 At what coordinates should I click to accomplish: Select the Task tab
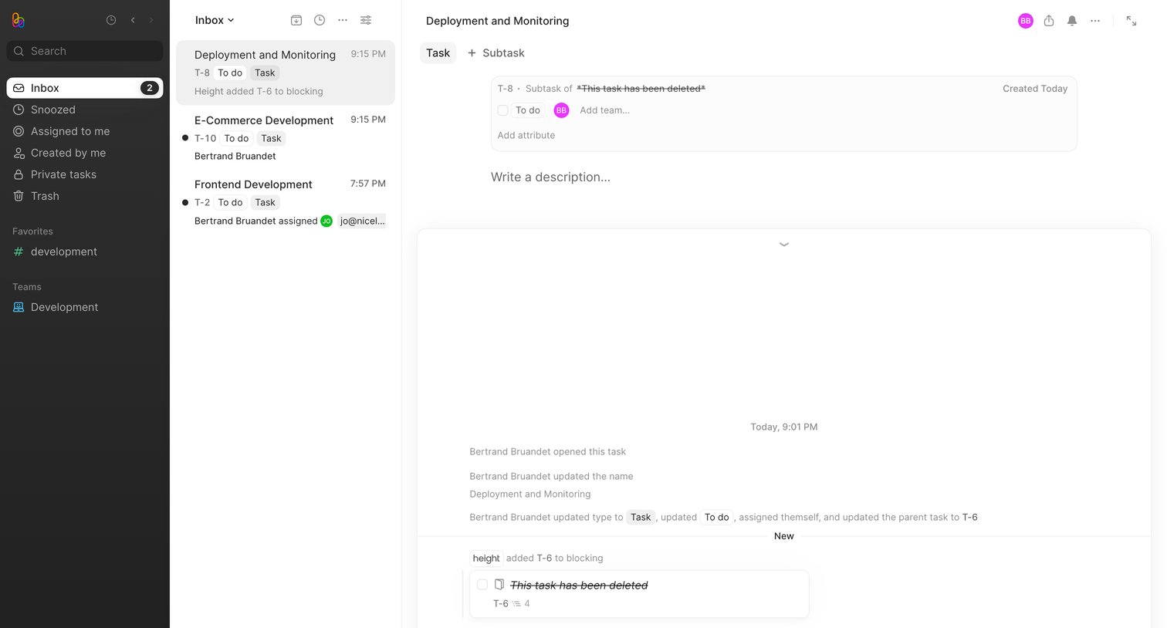click(x=438, y=53)
